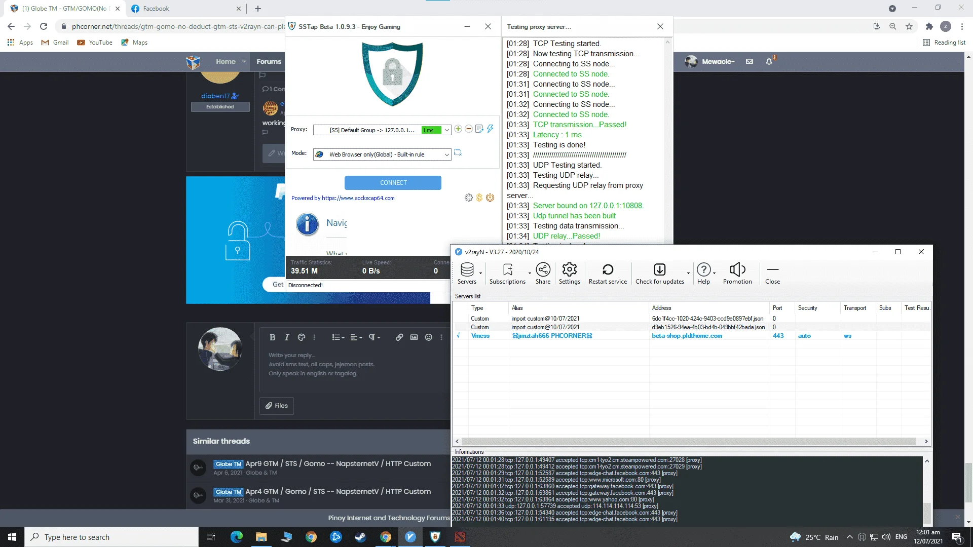
Task: Open the YouTube bookmark
Action: (x=95, y=43)
